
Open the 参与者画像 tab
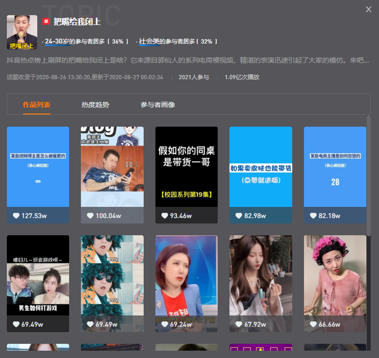pos(157,105)
